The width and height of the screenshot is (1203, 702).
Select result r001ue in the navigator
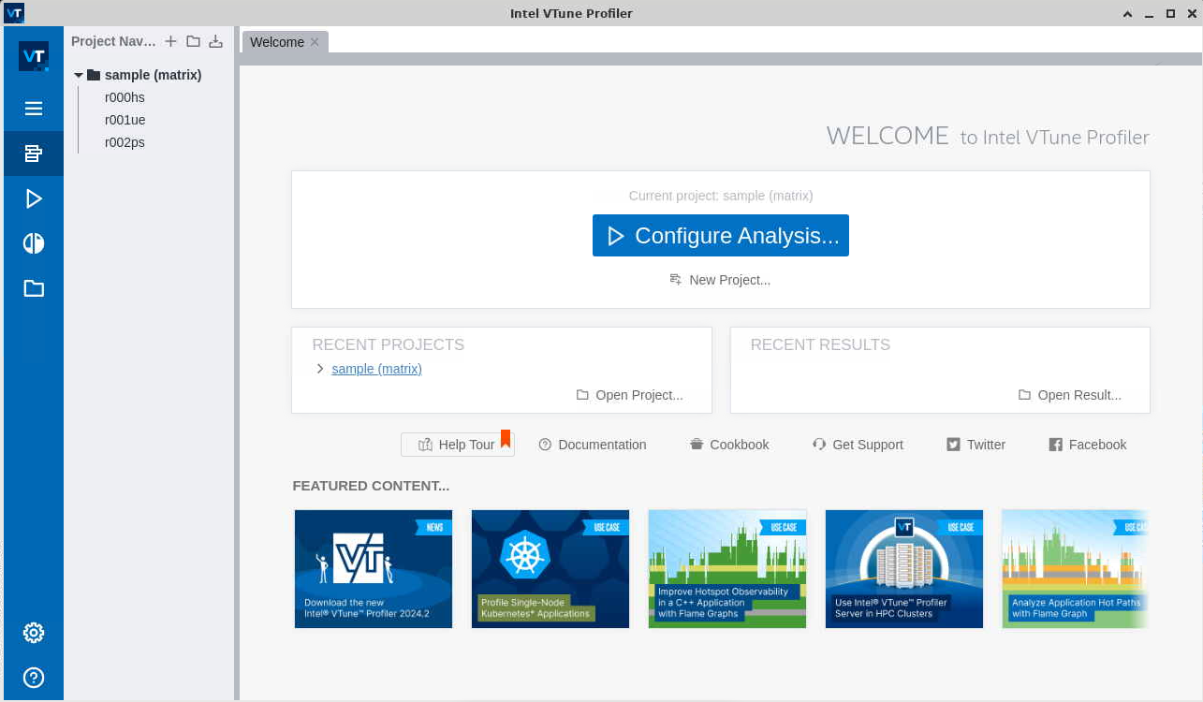[125, 120]
